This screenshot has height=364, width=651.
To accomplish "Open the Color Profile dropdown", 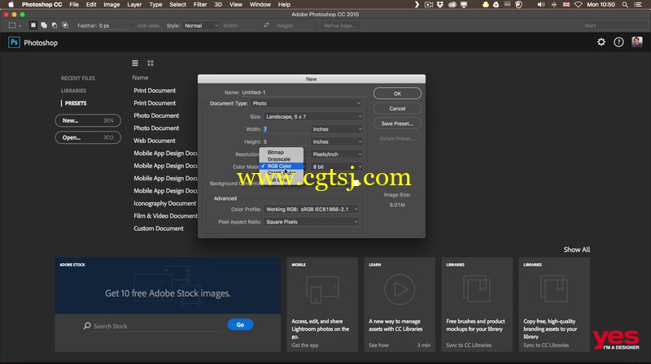I will 311,210.
